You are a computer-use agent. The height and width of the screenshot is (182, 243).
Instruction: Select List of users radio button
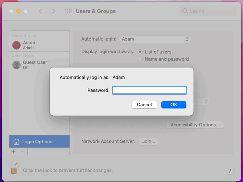click(140, 52)
